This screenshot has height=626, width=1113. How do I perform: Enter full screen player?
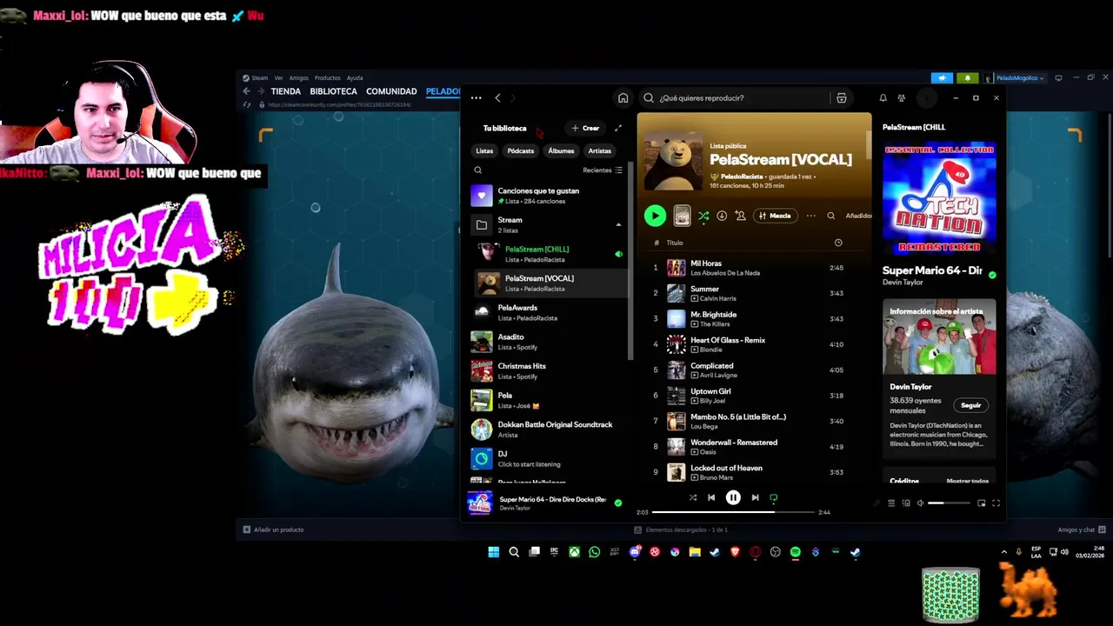(x=996, y=503)
